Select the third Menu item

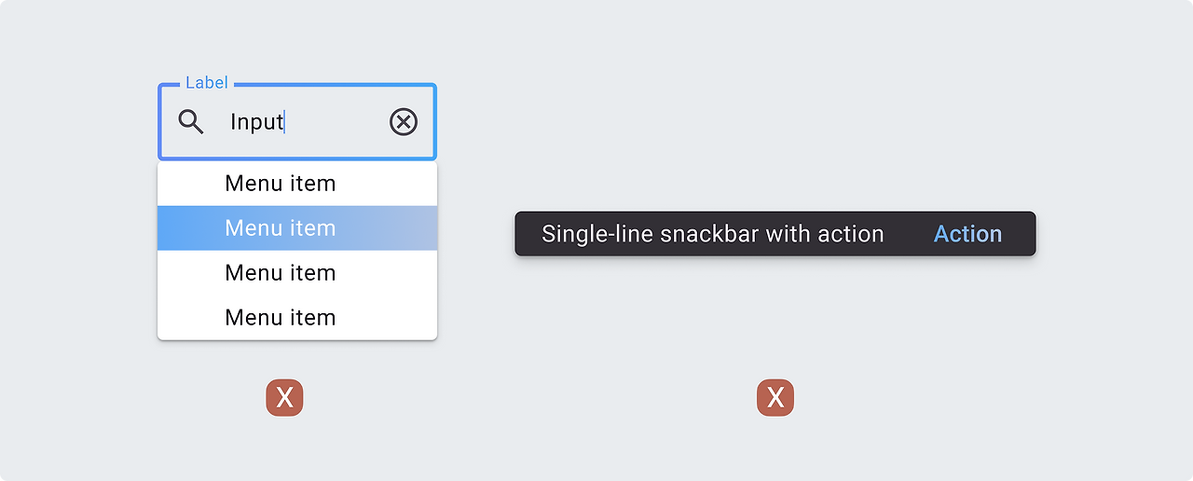[x=280, y=273]
